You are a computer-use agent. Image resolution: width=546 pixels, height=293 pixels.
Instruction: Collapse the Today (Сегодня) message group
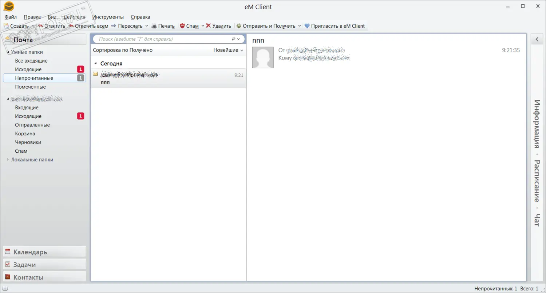coord(95,64)
